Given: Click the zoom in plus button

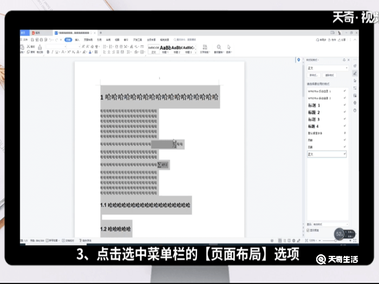Looking at the screenshot, I should click(x=350, y=241).
